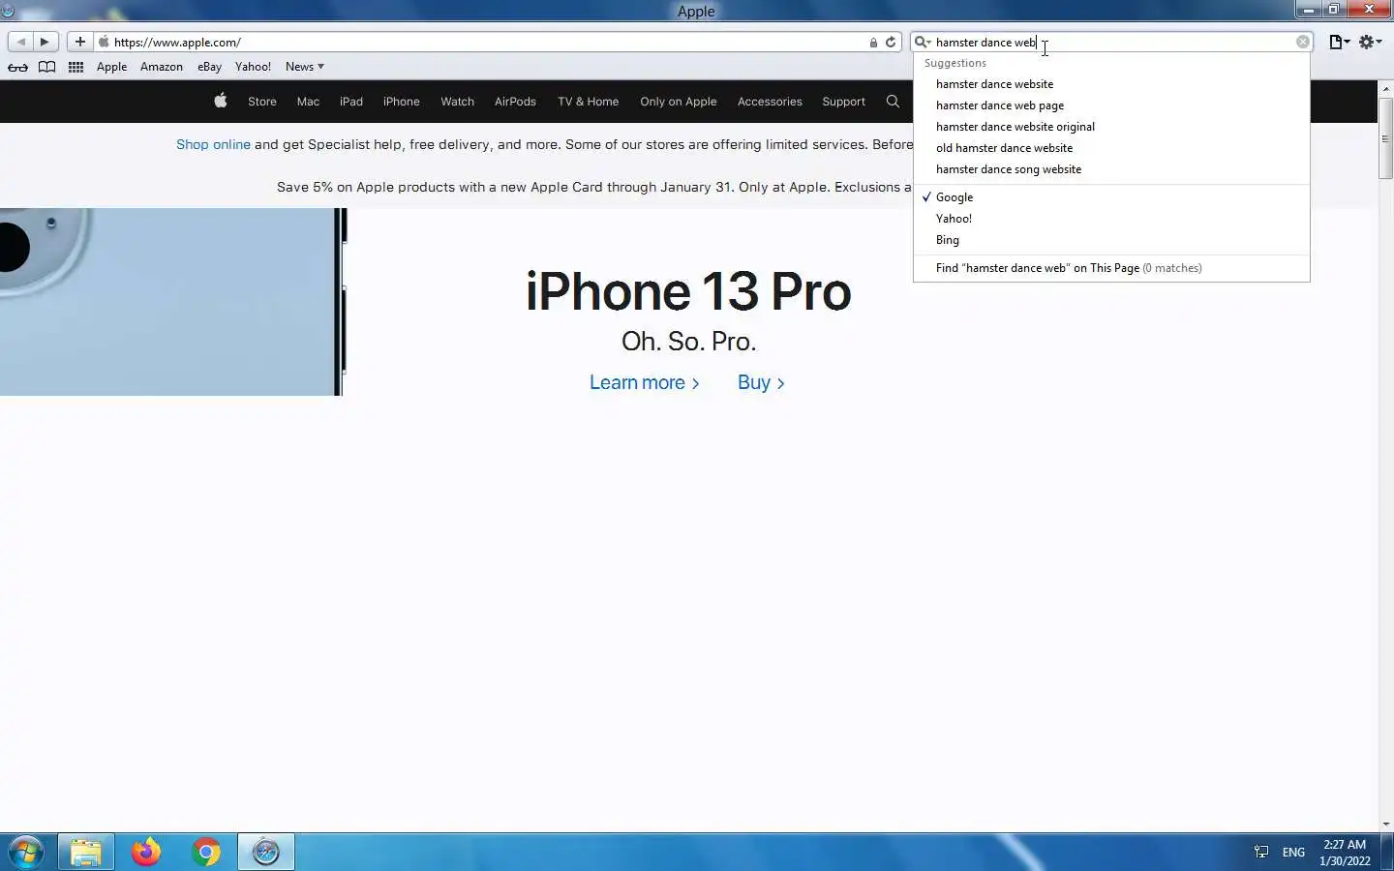Launch Firefox from the taskbar
The image size is (1394, 871).
click(146, 852)
